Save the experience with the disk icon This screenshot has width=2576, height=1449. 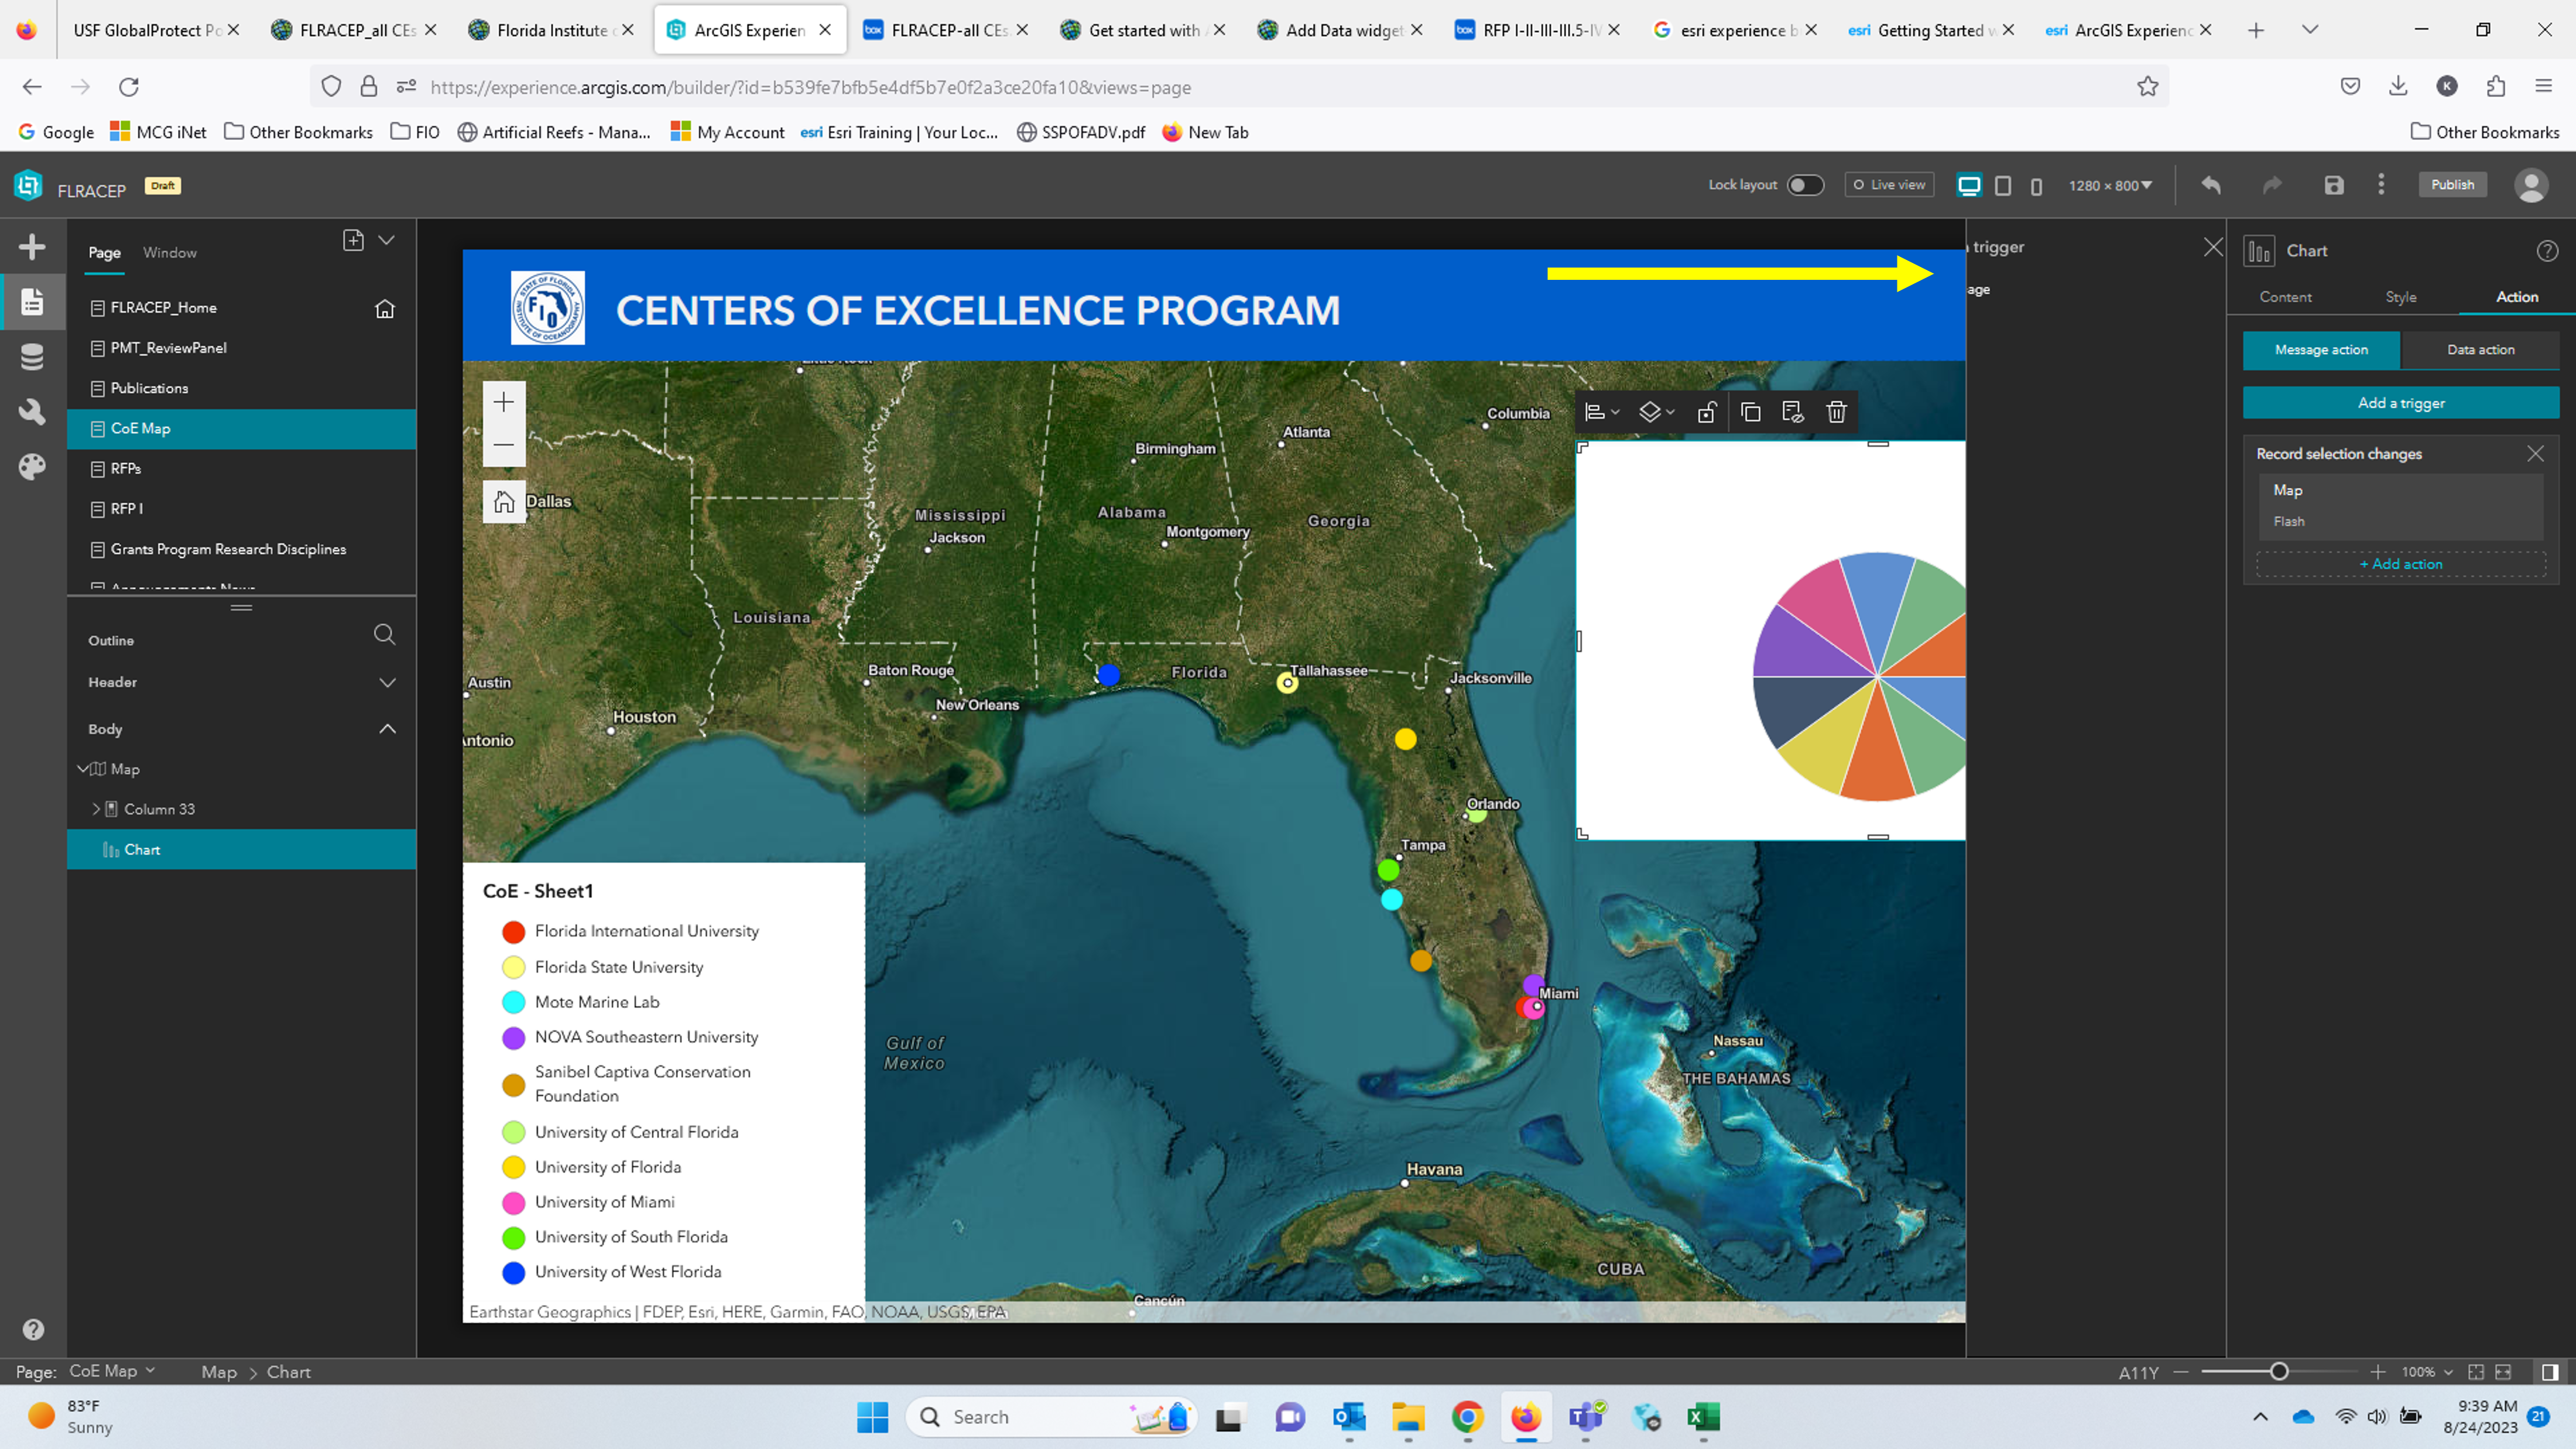pyautogui.click(x=2333, y=185)
